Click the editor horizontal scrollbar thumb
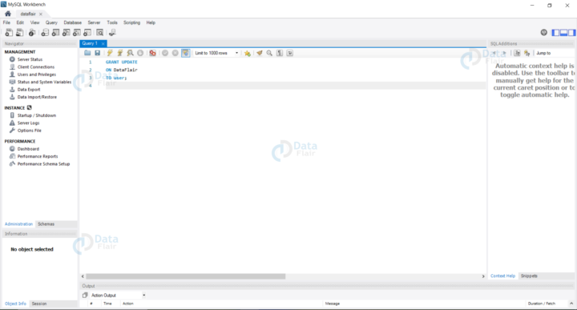Viewport: 577px width, 310px height. tap(185, 276)
